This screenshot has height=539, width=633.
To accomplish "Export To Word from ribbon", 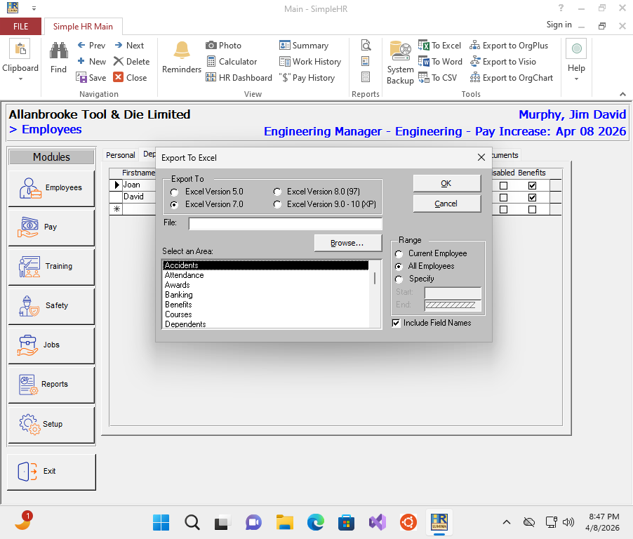I will [440, 62].
